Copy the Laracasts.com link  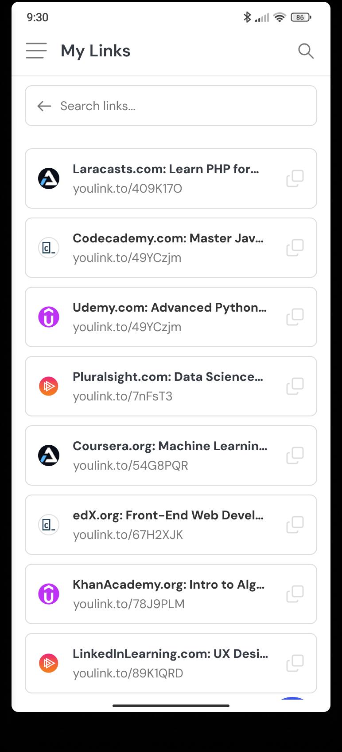coord(295,178)
